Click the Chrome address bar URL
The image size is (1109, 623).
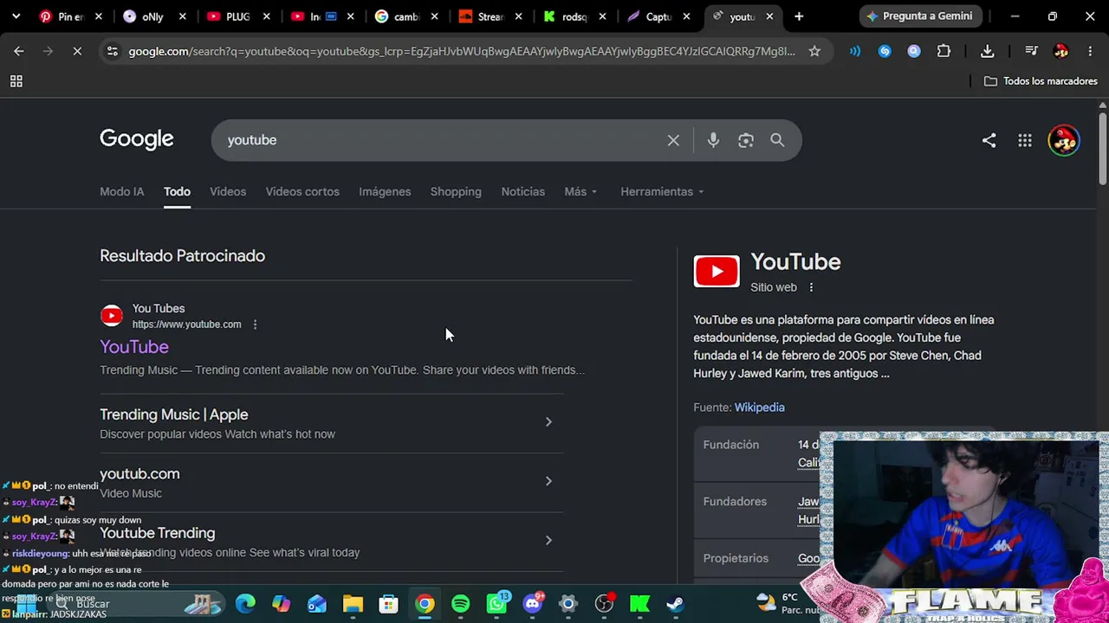pos(462,51)
